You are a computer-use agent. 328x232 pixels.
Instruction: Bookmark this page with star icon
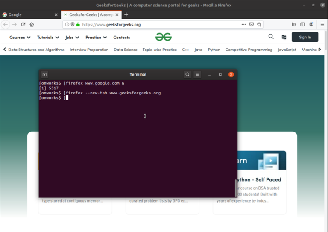(x=259, y=24)
